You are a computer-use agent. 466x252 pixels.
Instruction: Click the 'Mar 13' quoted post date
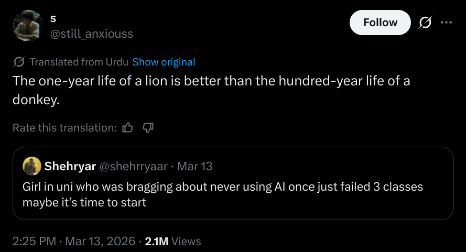pos(195,167)
